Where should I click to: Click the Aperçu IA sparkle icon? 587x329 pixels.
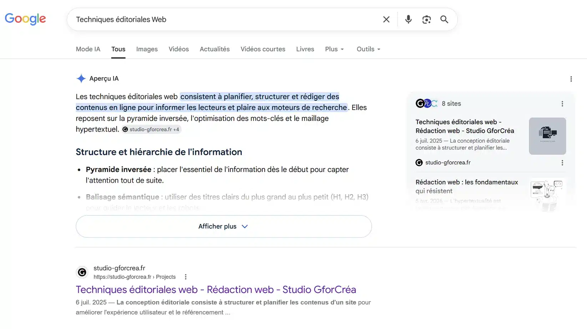click(81, 79)
